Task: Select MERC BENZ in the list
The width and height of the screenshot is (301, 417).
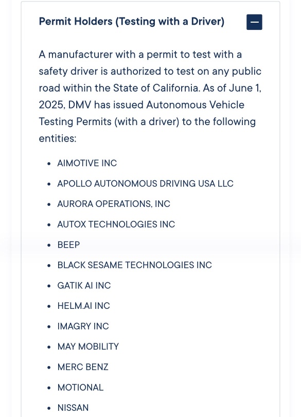Action: tap(83, 367)
